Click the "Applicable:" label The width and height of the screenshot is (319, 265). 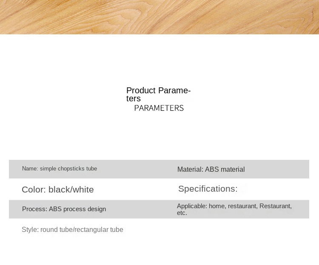click(192, 206)
